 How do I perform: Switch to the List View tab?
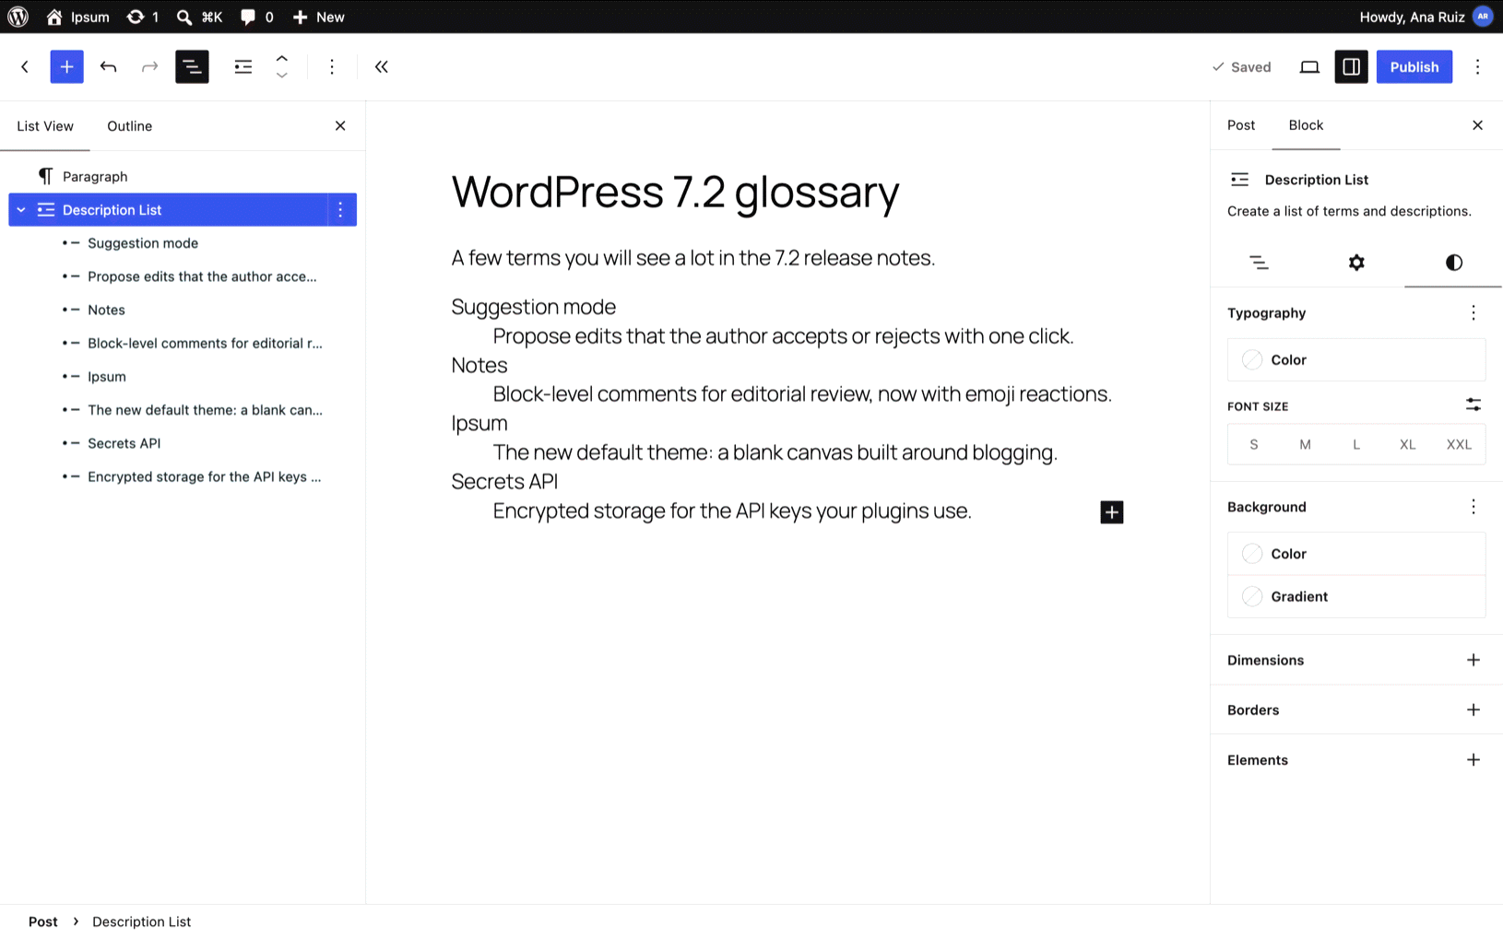45,126
